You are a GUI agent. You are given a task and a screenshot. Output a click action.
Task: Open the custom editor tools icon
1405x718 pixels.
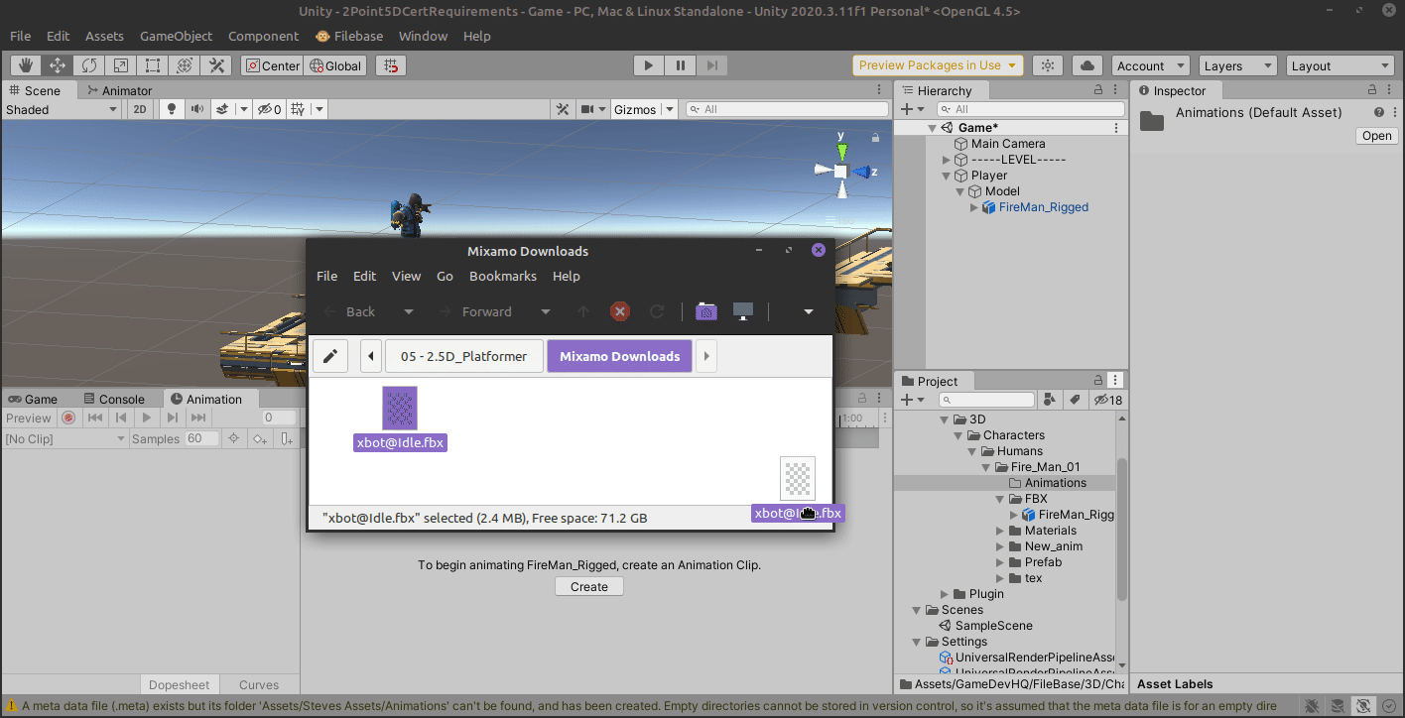pyautogui.click(x=216, y=65)
